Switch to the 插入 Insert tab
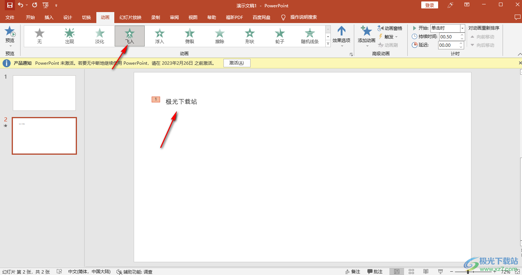522x275 pixels. tap(49, 17)
